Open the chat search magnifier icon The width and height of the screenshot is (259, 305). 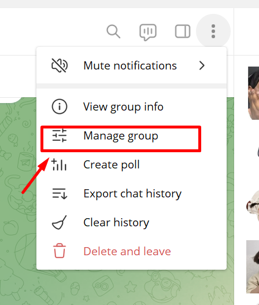pos(113,31)
